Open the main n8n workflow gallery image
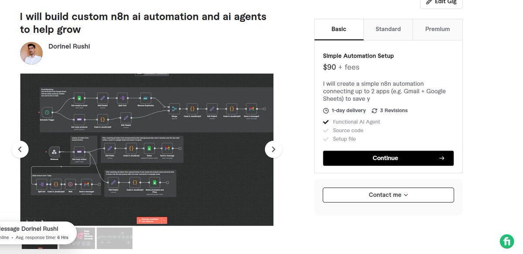This screenshot has width=523, height=254. tap(147, 150)
